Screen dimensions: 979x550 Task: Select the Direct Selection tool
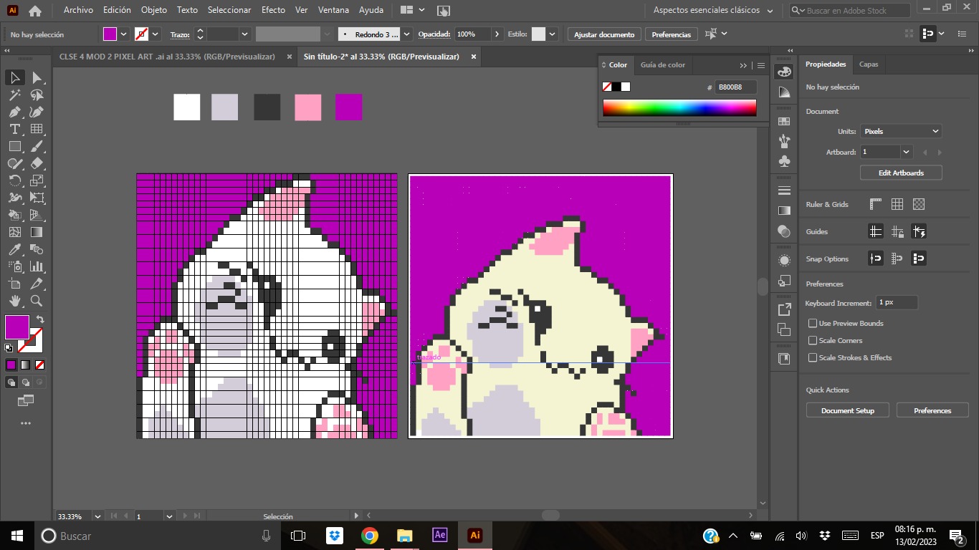coord(37,77)
